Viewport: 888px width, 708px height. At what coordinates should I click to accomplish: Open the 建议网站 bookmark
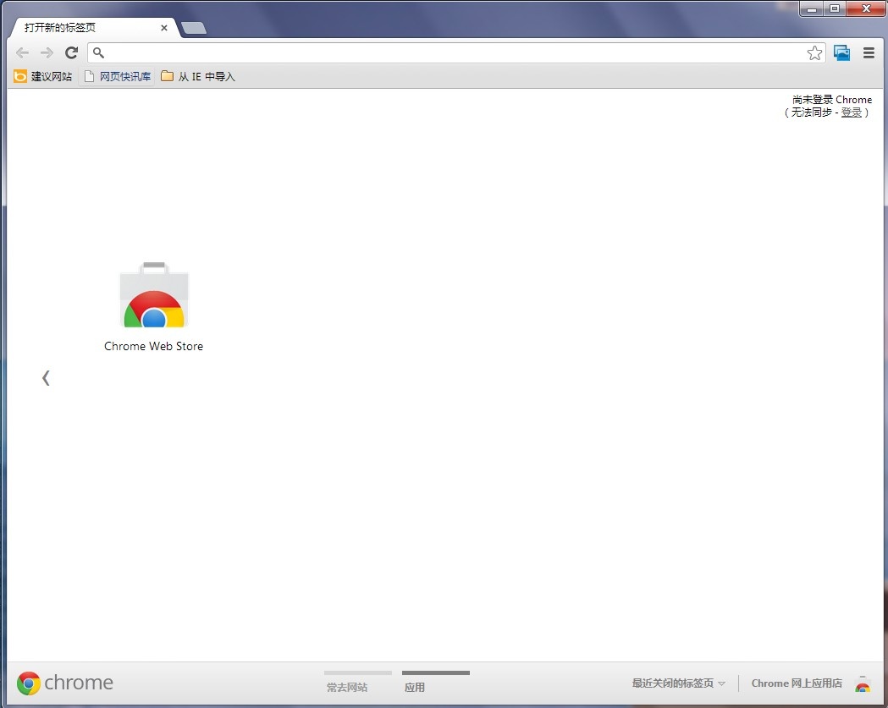coord(43,76)
